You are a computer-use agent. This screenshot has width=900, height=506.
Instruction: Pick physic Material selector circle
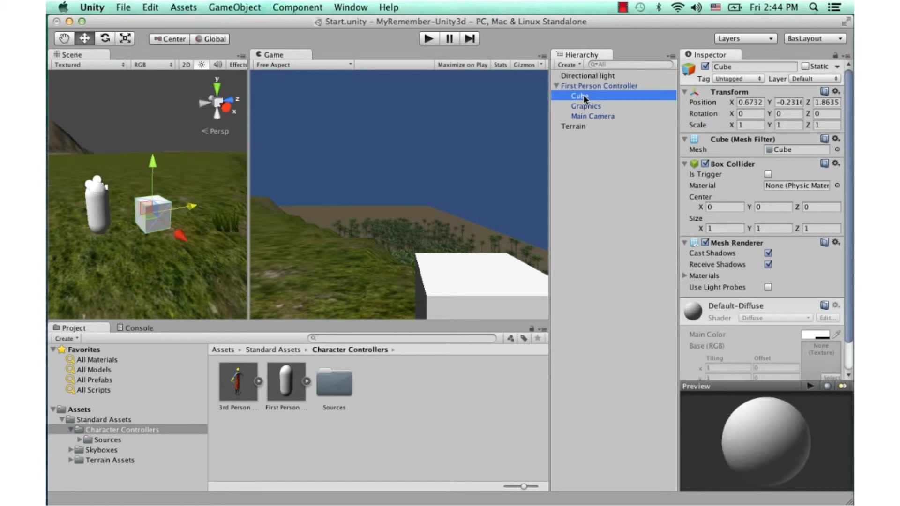[837, 186]
